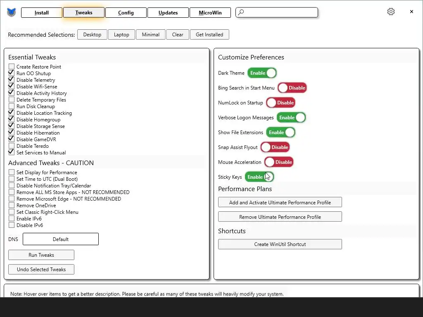Viewport: 423px width, 317px height.
Task: Check Disable Notification Tray/Calendar
Action: (11, 185)
